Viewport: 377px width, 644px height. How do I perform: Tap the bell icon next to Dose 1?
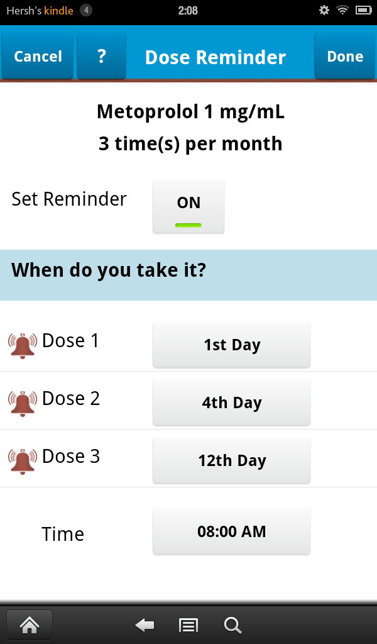coord(22,344)
